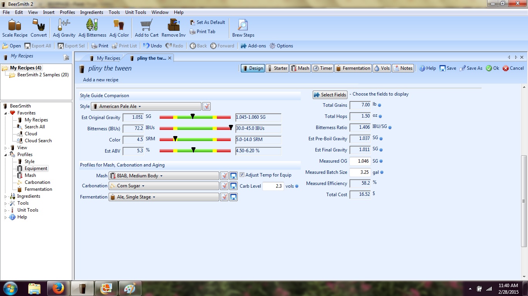Click the Mash profile picker icon
Screen dimensions: 528x296
[x=224, y=176]
